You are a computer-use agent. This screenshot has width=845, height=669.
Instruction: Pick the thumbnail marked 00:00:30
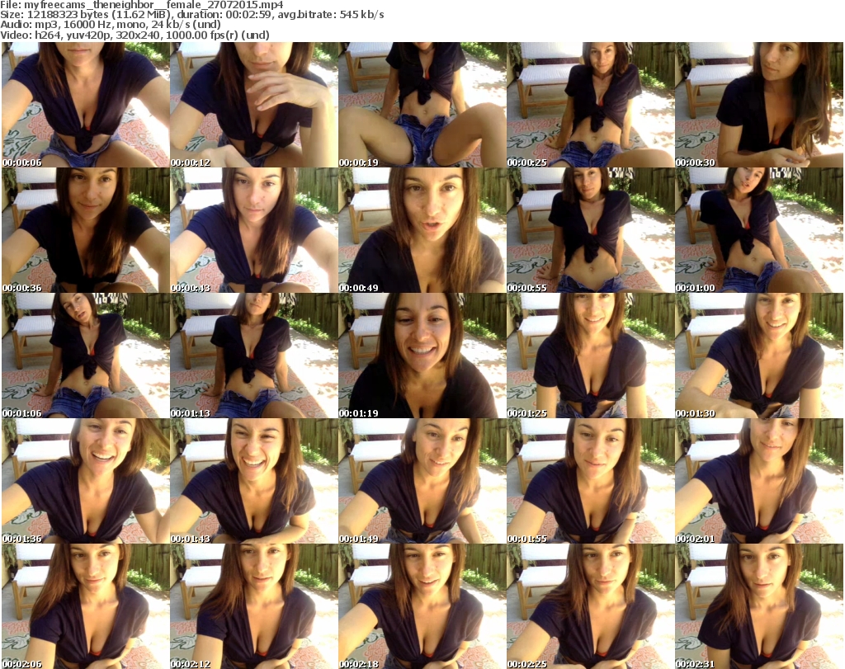tap(759, 105)
